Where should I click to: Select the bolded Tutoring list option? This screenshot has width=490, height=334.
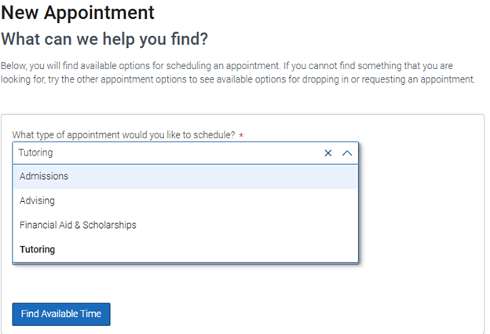coord(185,250)
